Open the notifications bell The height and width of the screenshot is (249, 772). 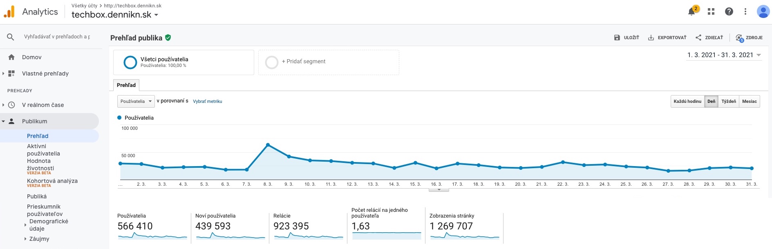[691, 11]
